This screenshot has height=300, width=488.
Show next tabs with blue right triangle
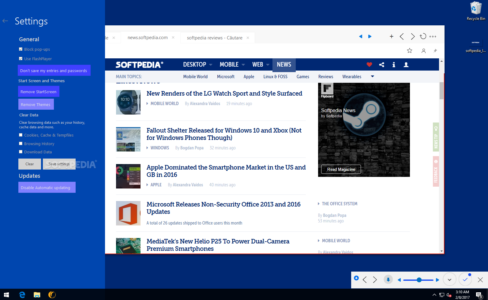point(370,36)
